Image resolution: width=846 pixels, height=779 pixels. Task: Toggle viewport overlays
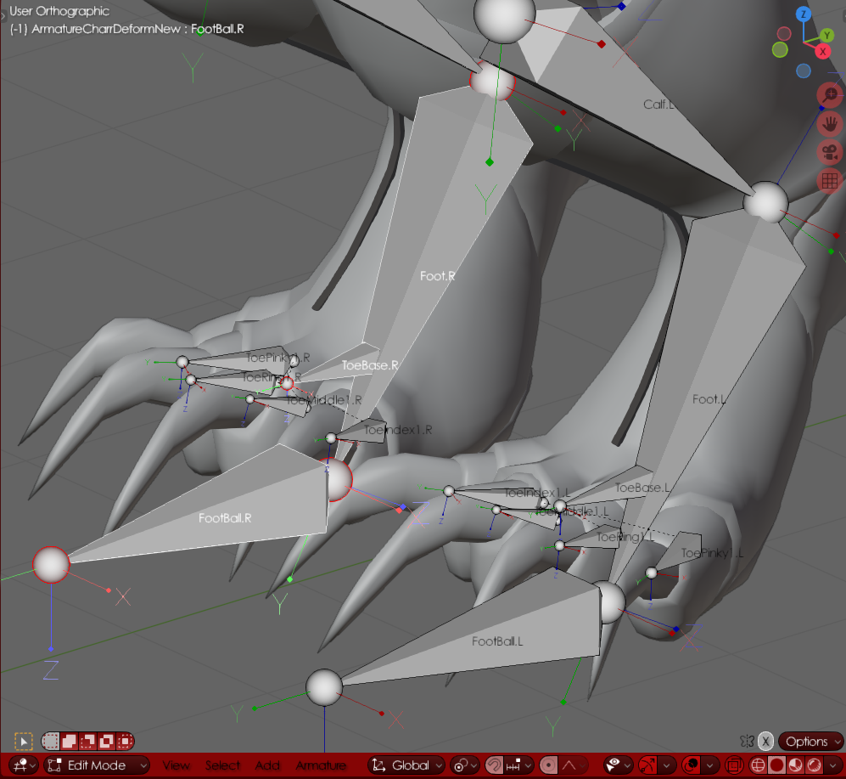coord(692,765)
